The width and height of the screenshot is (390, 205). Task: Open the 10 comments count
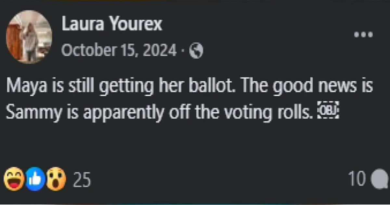click(357, 179)
